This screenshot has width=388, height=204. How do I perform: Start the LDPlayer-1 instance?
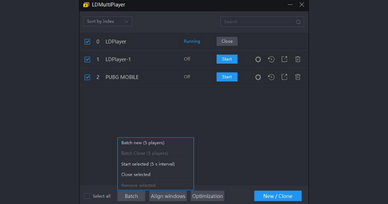227,59
